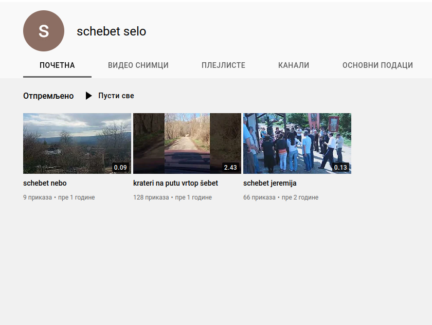This screenshot has height=325, width=432.
Task: Click the Пусти све play-all text
Action: [x=116, y=96]
